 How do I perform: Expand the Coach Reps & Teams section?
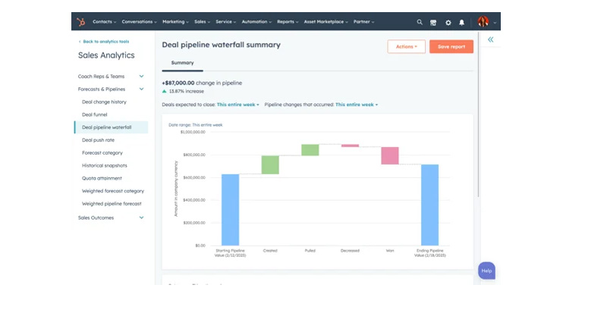tap(141, 77)
